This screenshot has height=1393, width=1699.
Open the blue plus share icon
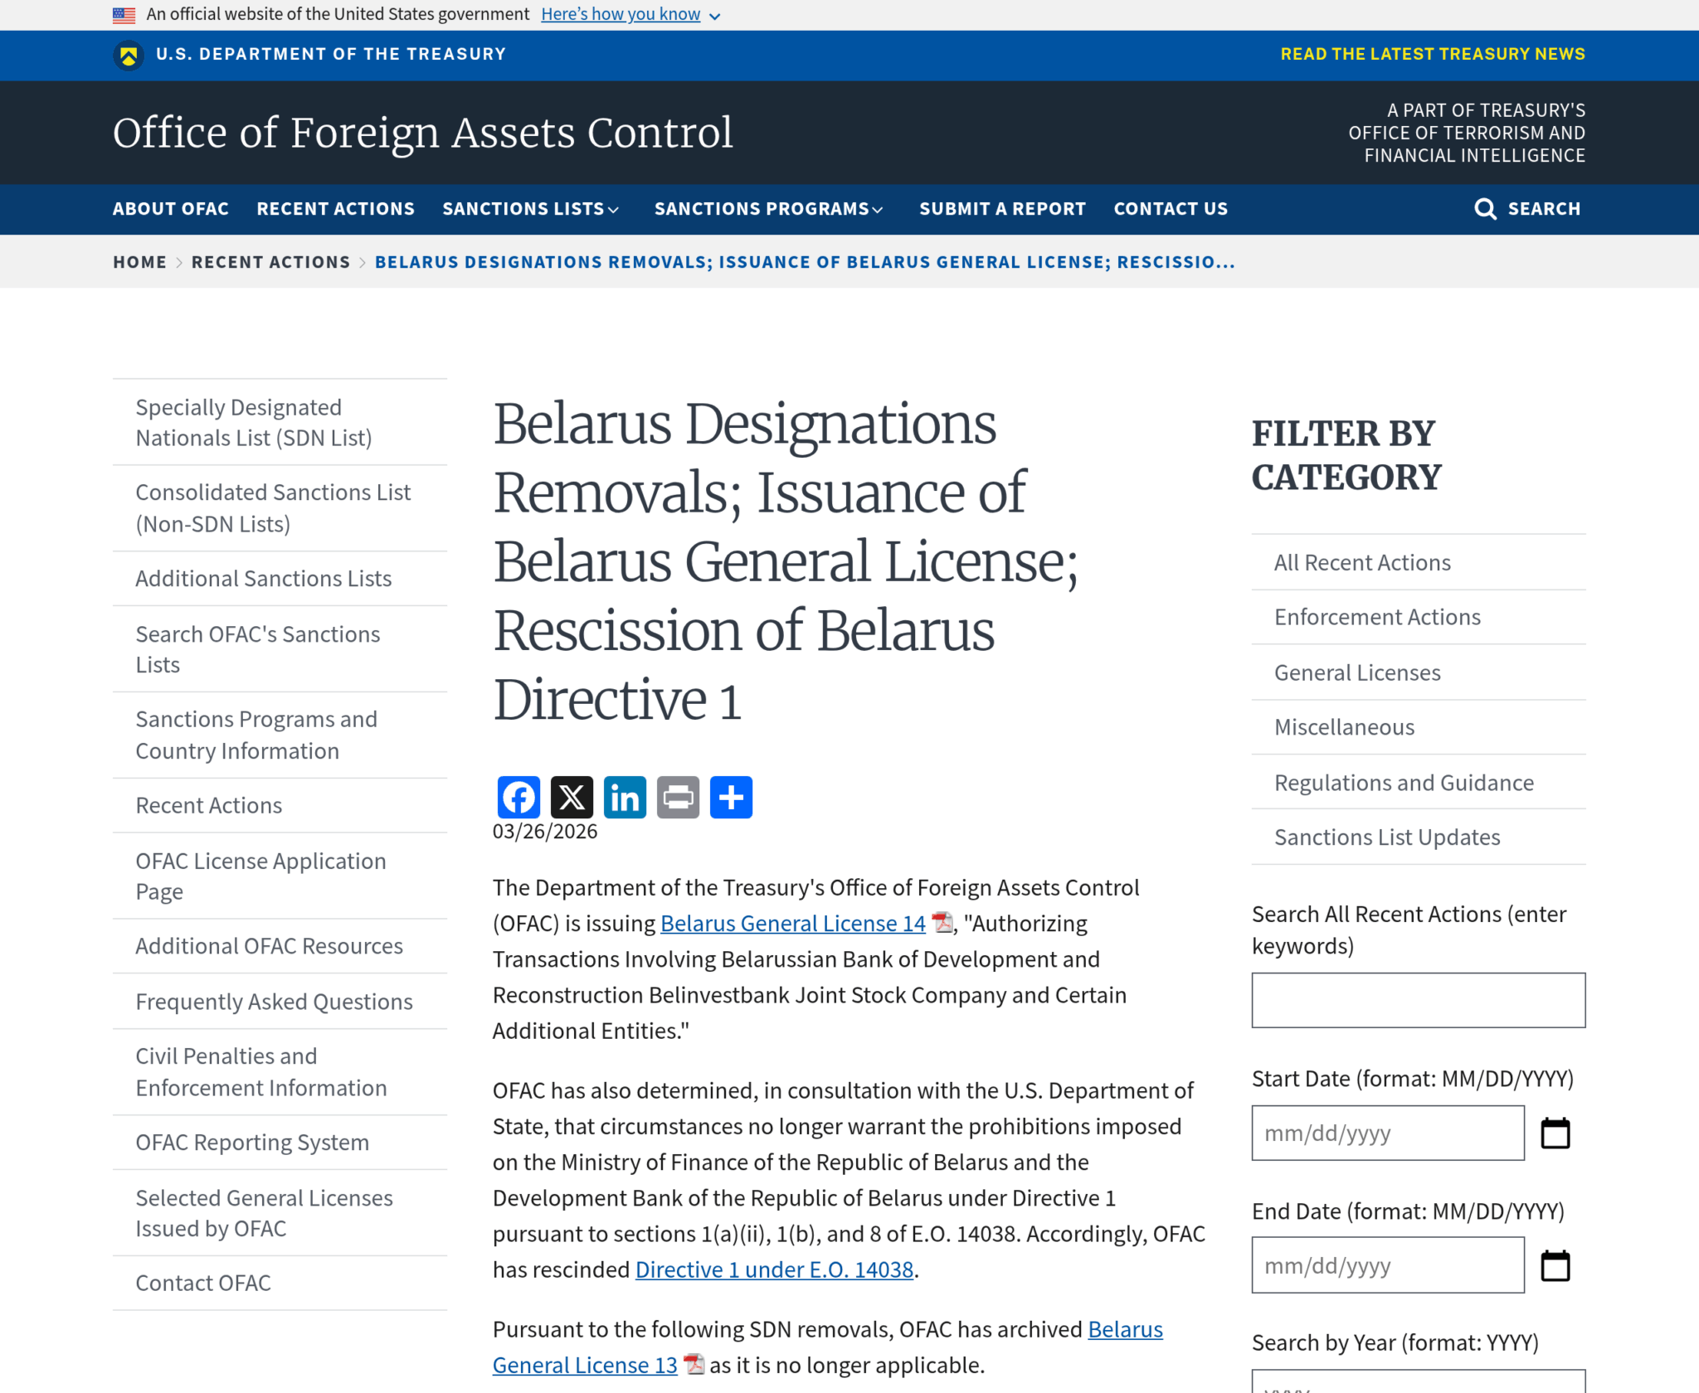point(731,797)
